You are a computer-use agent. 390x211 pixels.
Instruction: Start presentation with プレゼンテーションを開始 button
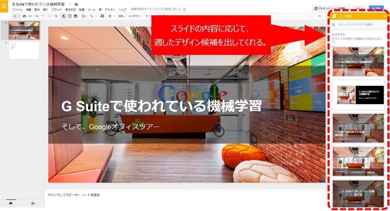point(329,8)
